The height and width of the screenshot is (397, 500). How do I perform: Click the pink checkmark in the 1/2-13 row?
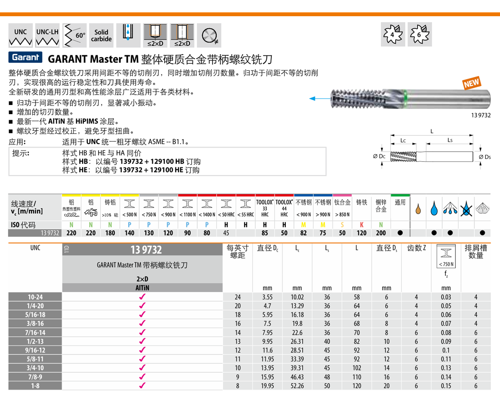[x=142, y=342]
